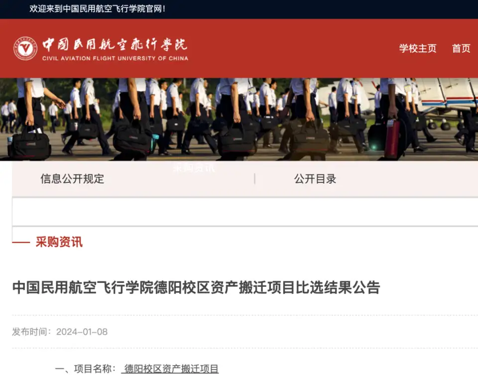Image resolution: width=478 pixels, height=378 pixels.
Task: Click the faint white 采购资讯 label under banner
Action: tap(194, 168)
